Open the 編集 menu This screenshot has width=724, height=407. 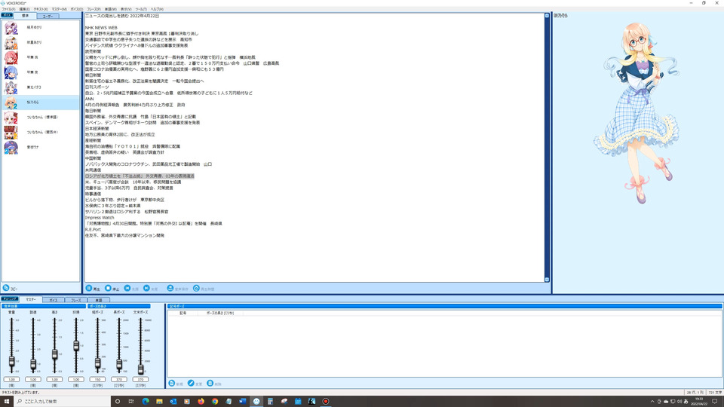(24, 9)
